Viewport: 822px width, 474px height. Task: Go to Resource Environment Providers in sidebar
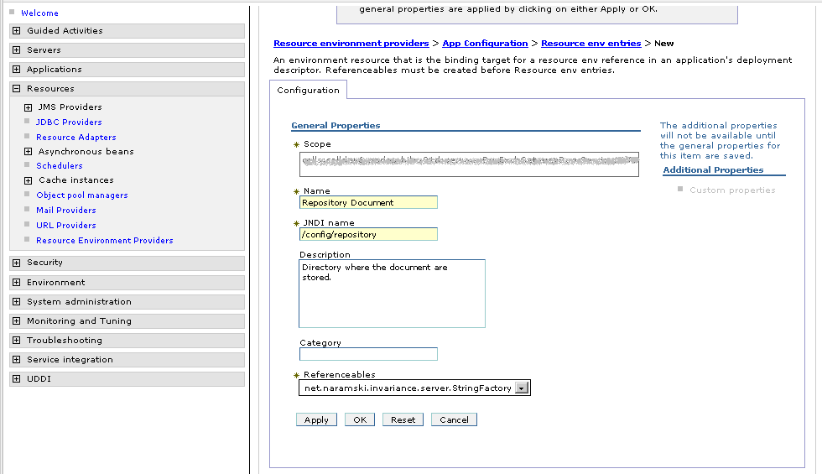click(x=104, y=241)
